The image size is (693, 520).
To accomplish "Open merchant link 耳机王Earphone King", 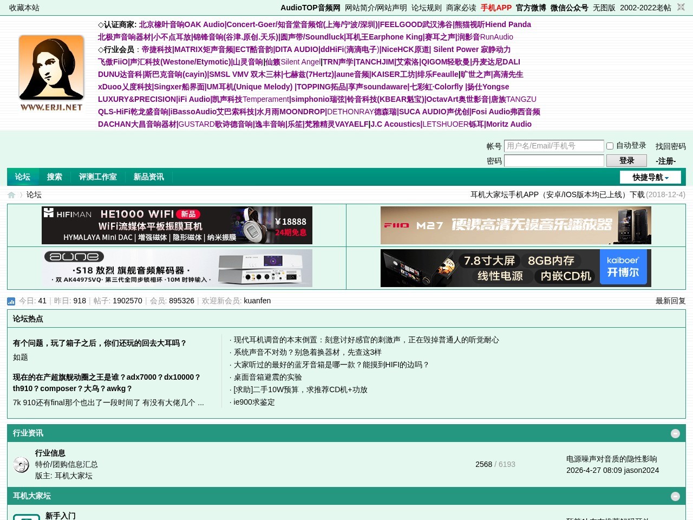I will [x=384, y=37].
